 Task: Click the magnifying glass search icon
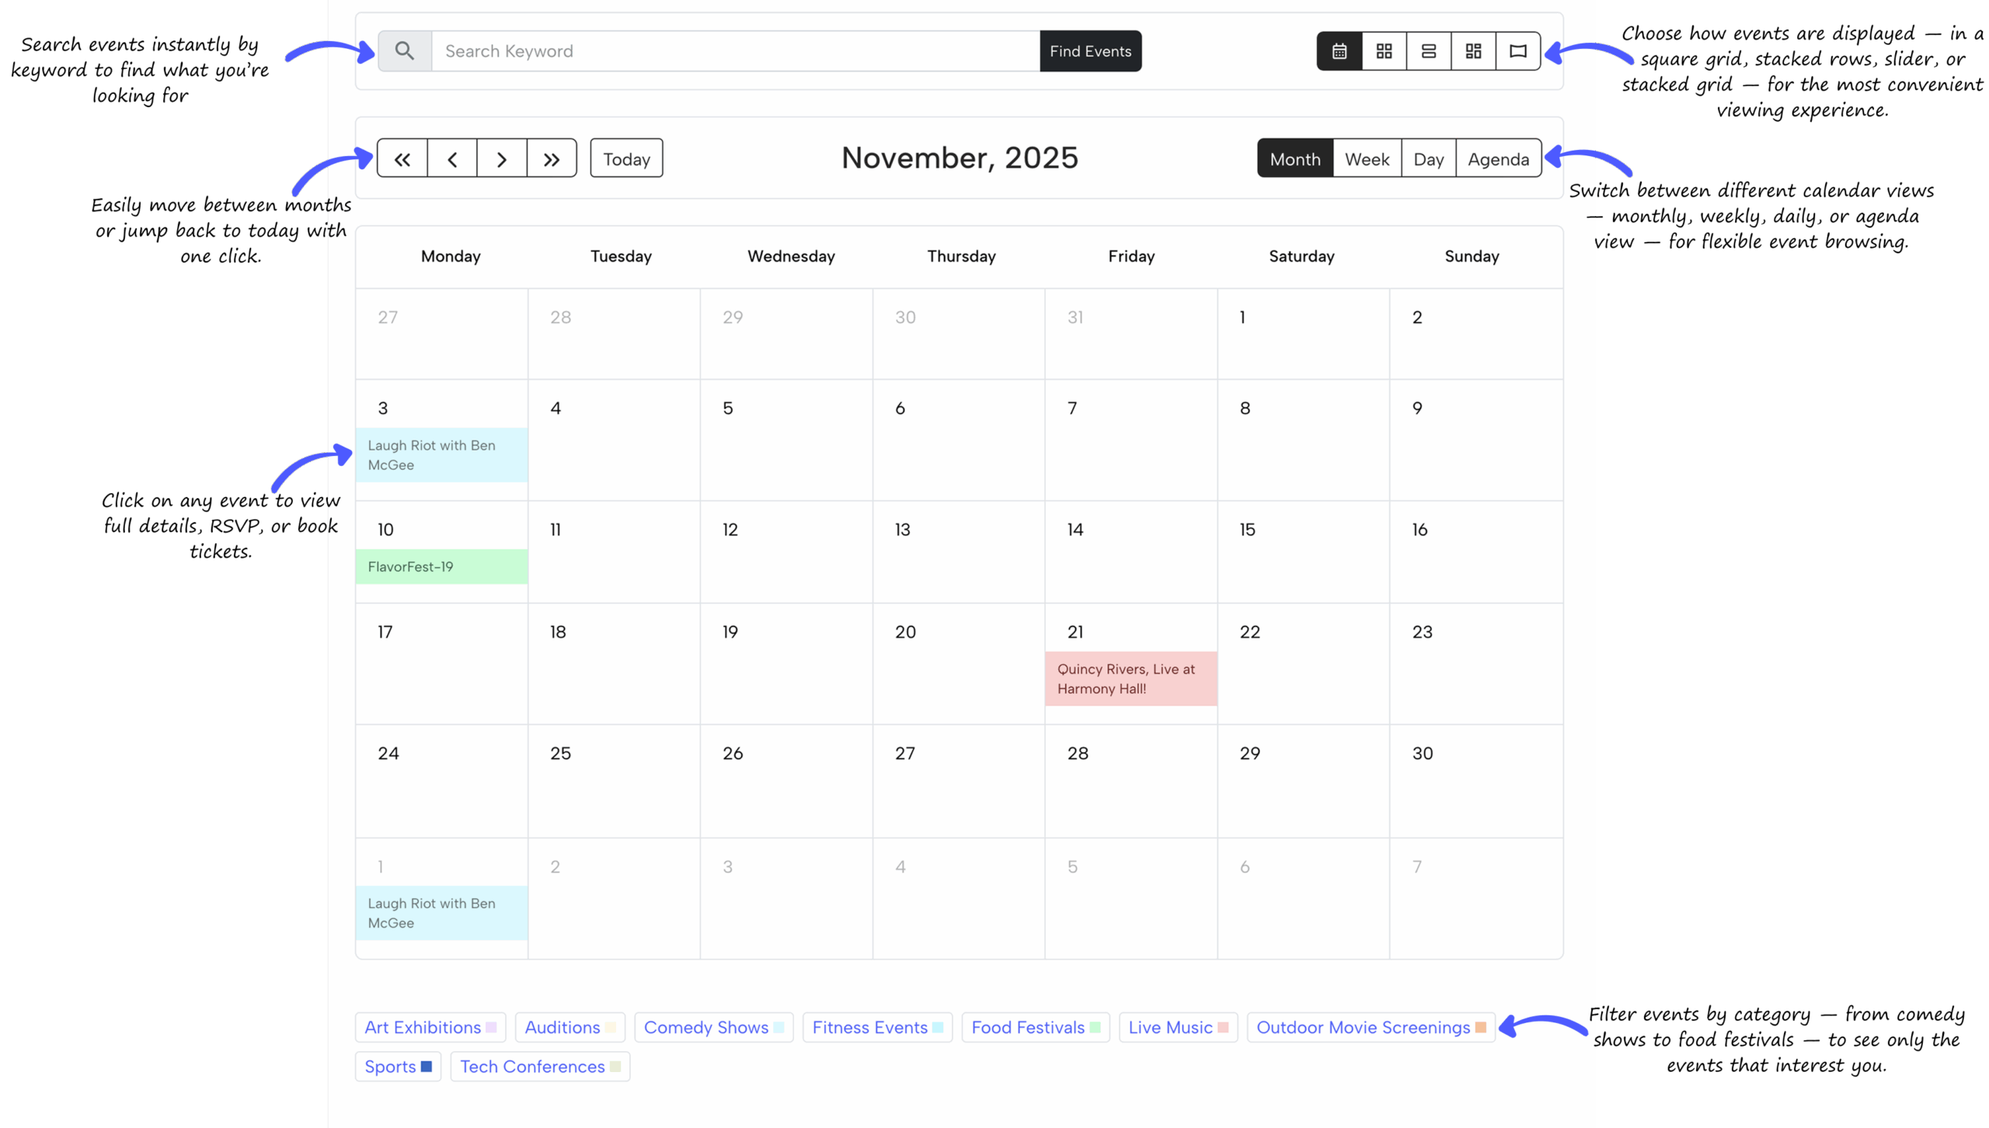[405, 51]
